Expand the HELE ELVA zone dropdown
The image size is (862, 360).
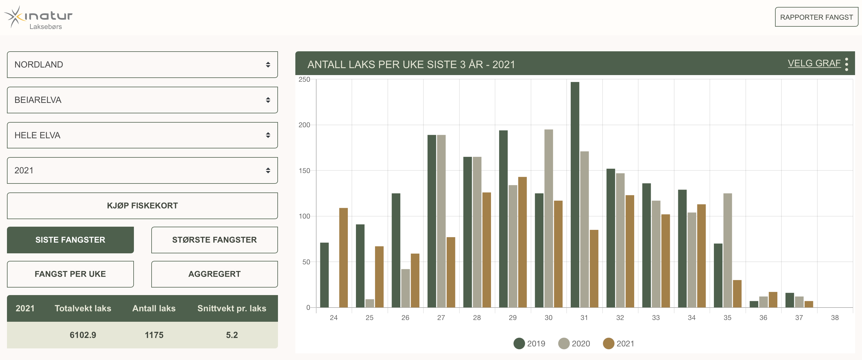click(142, 135)
